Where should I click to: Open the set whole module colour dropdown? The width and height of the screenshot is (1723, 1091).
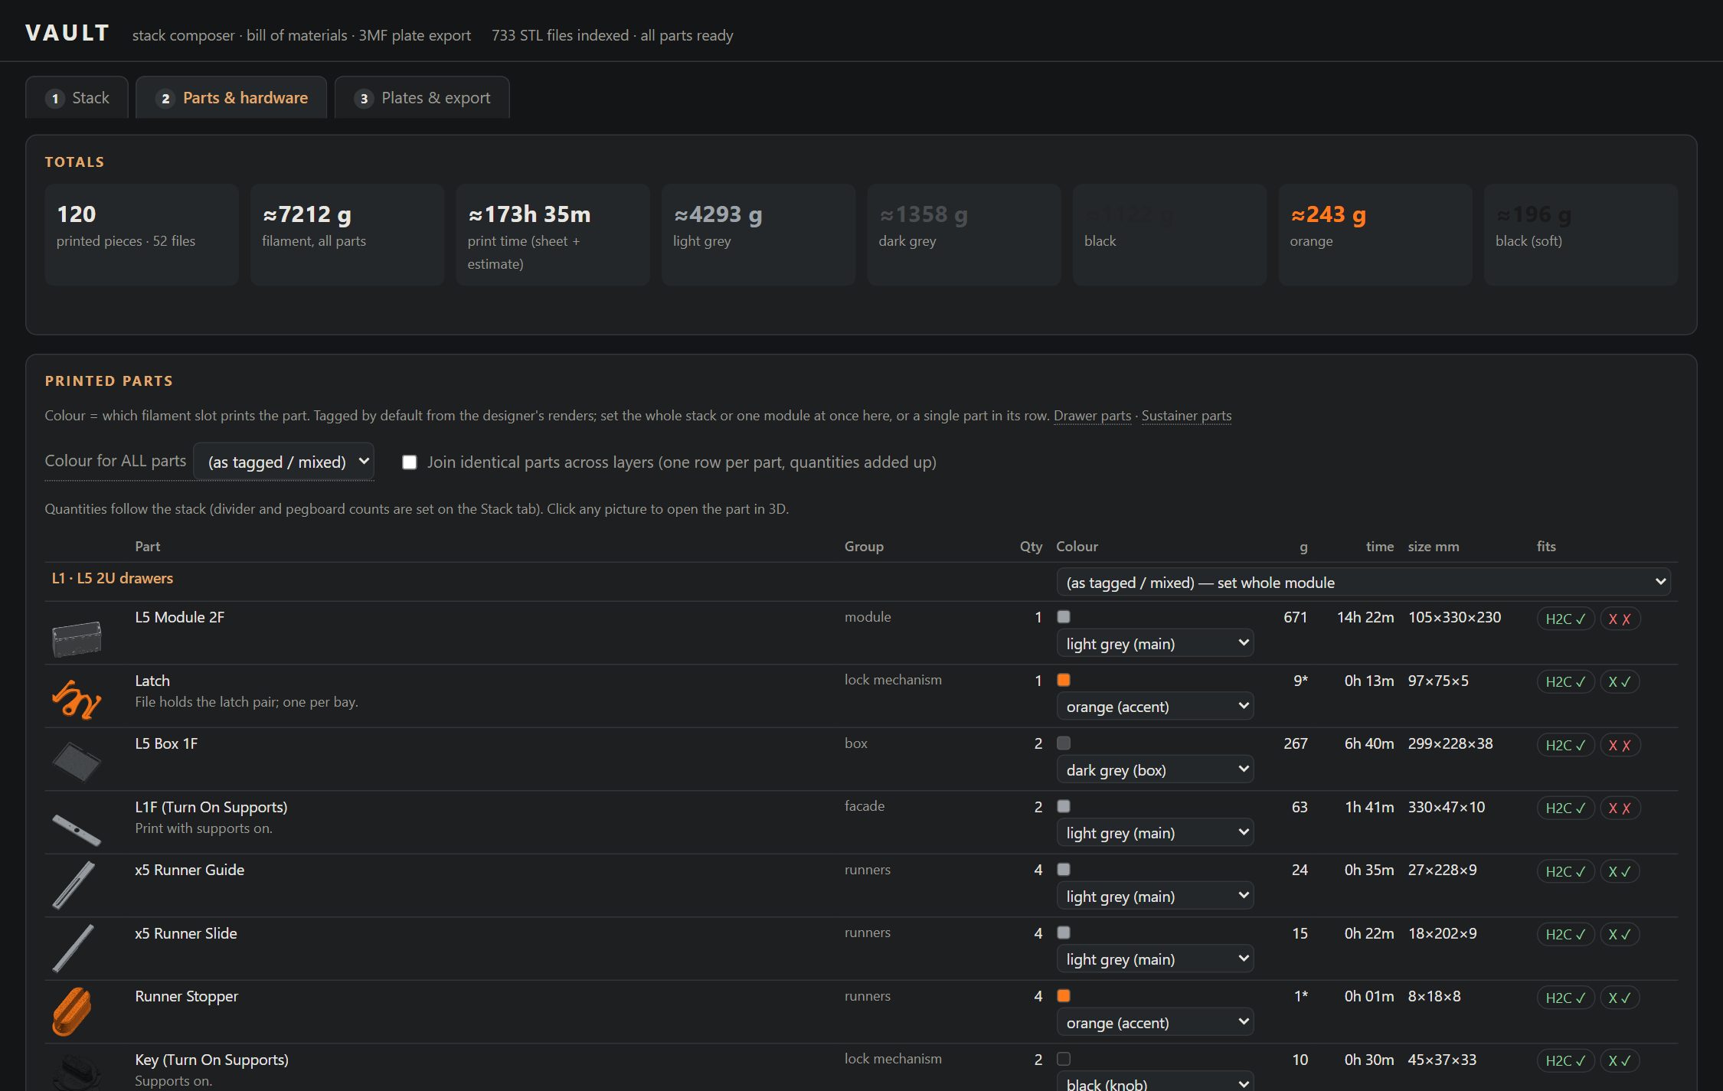(1363, 582)
